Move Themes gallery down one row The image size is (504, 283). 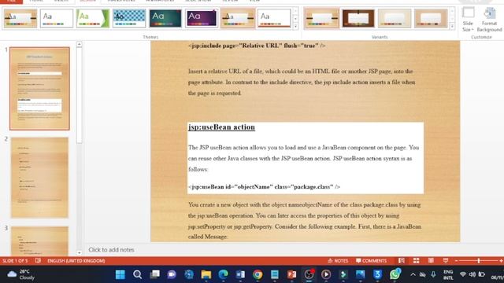295,19
